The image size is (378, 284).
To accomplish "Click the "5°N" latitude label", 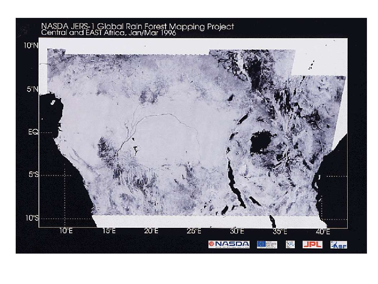I will pos(32,89).
